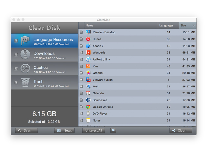
Task: Click Xcode 2's language count 40
Action: pyautogui.click(x=168, y=46)
